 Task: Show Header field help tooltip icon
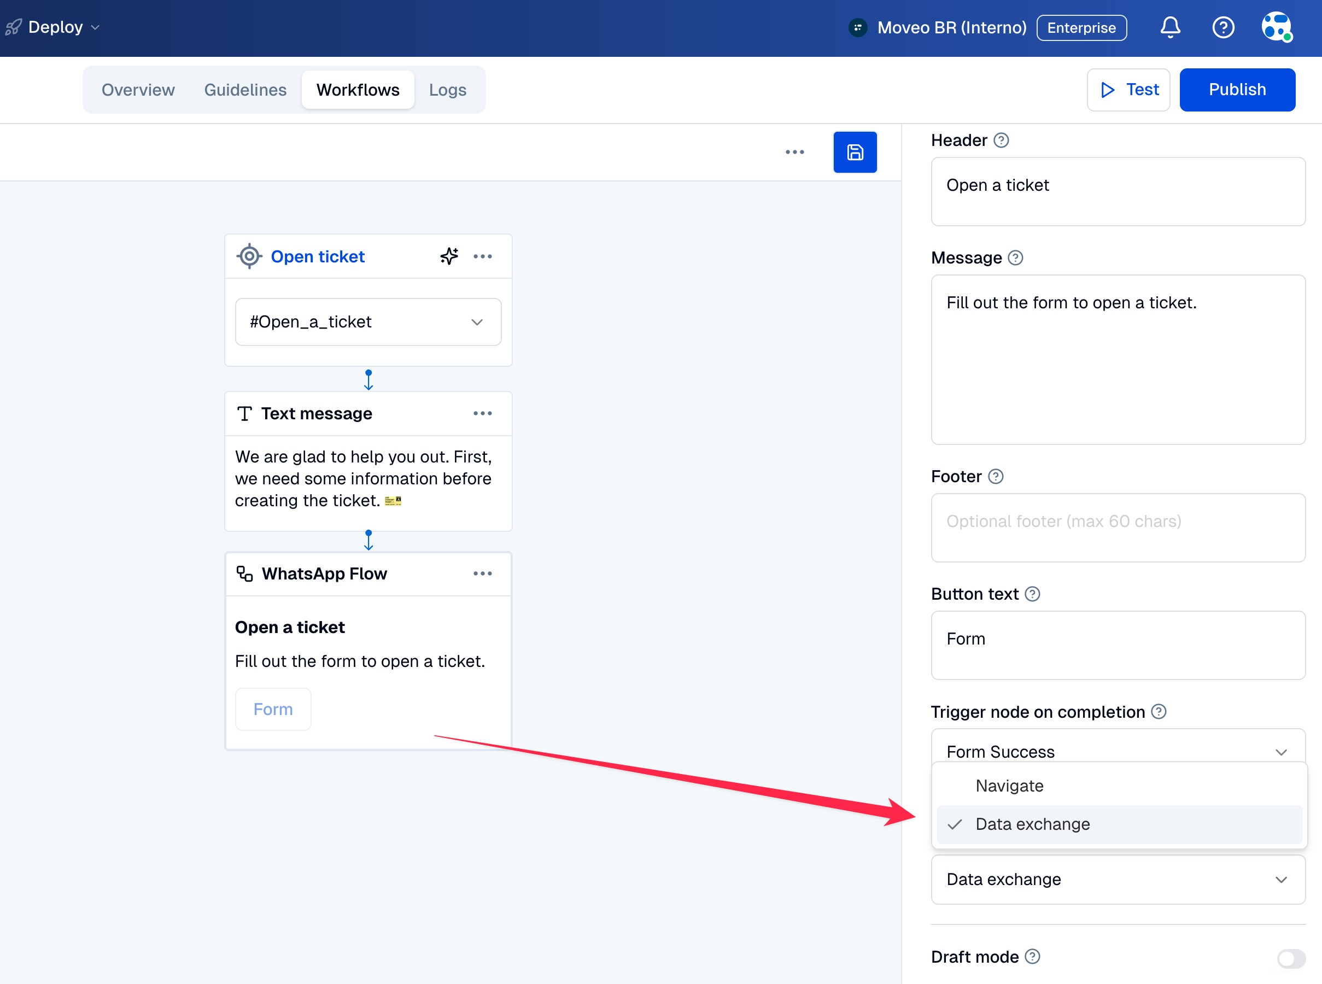click(x=1001, y=140)
